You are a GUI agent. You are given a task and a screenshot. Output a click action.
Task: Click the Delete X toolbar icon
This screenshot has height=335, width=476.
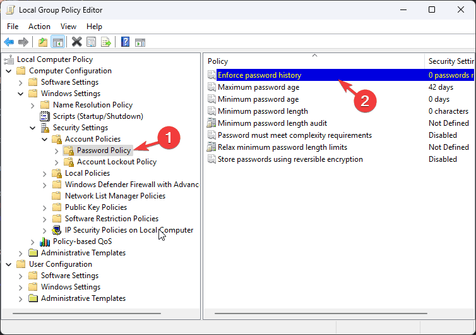point(77,42)
